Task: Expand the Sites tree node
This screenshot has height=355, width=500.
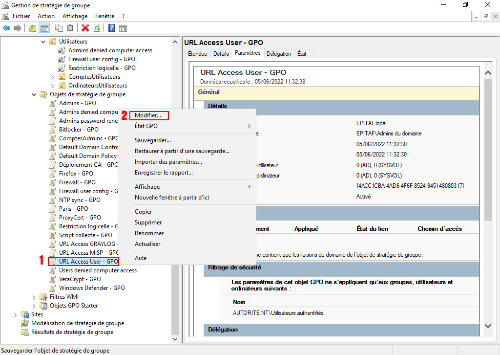Action: 15,314
